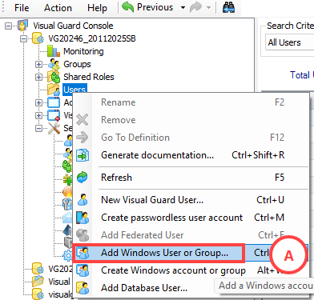
Task: Select the visualg repository tree item
Action: pyautogui.click(x=60, y=294)
